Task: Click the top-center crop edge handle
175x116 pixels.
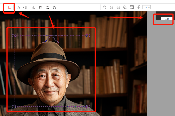Action: click(x=51, y=36)
